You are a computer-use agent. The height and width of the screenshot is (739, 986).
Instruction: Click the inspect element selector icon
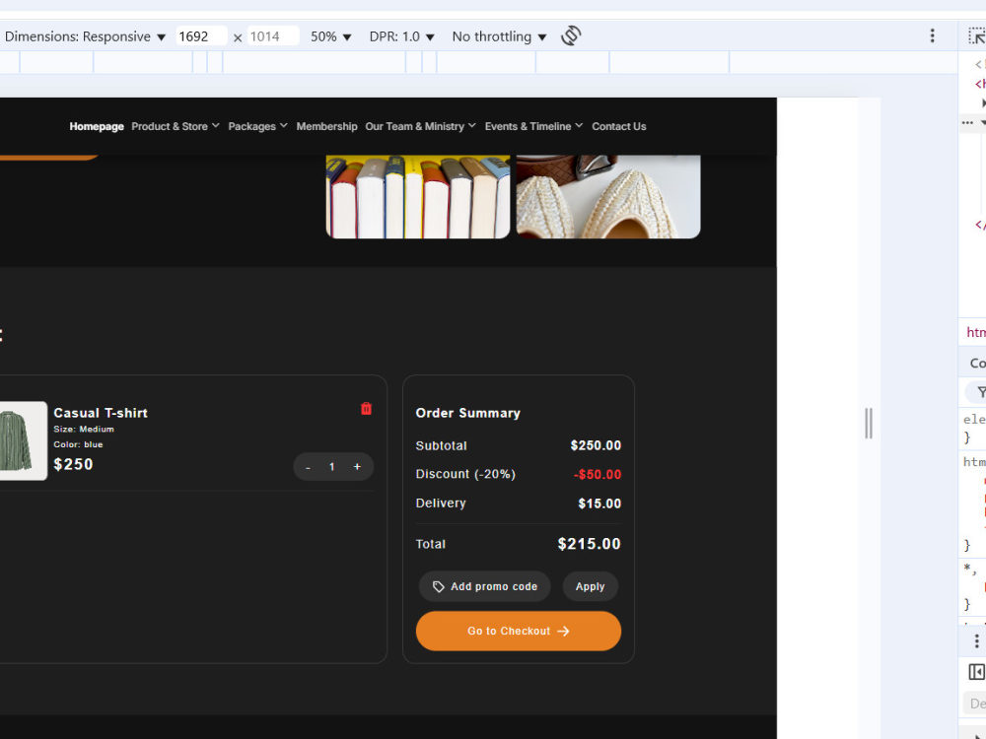[976, 35]
